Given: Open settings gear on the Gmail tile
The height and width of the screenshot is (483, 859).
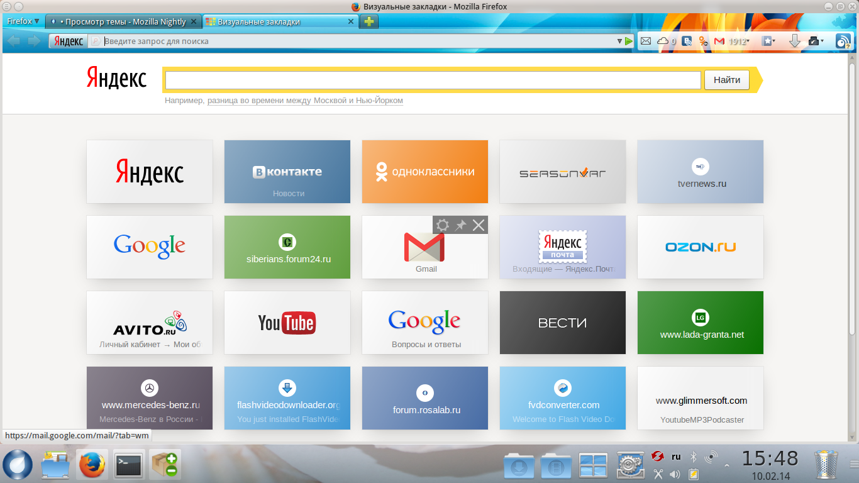Looking at the screenshot, I should pyautogui.click(x=443, y=225).
